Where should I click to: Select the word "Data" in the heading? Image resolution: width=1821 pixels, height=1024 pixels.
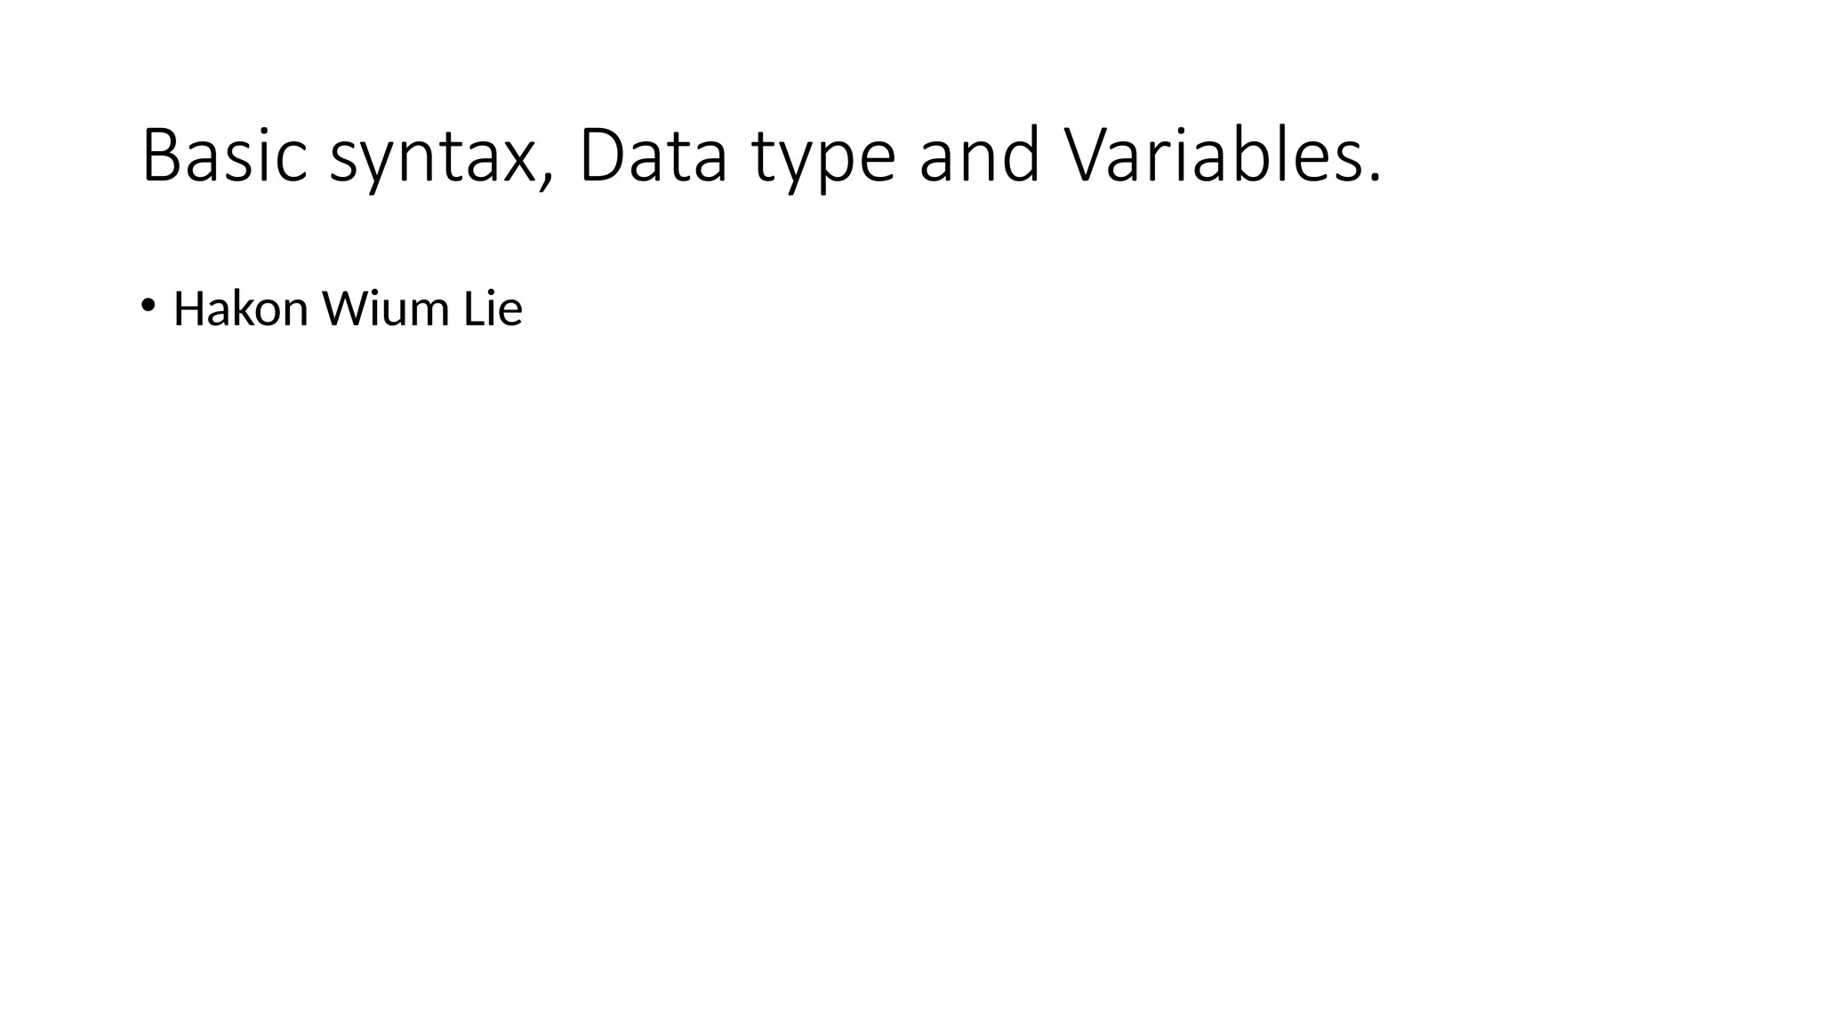654,156
